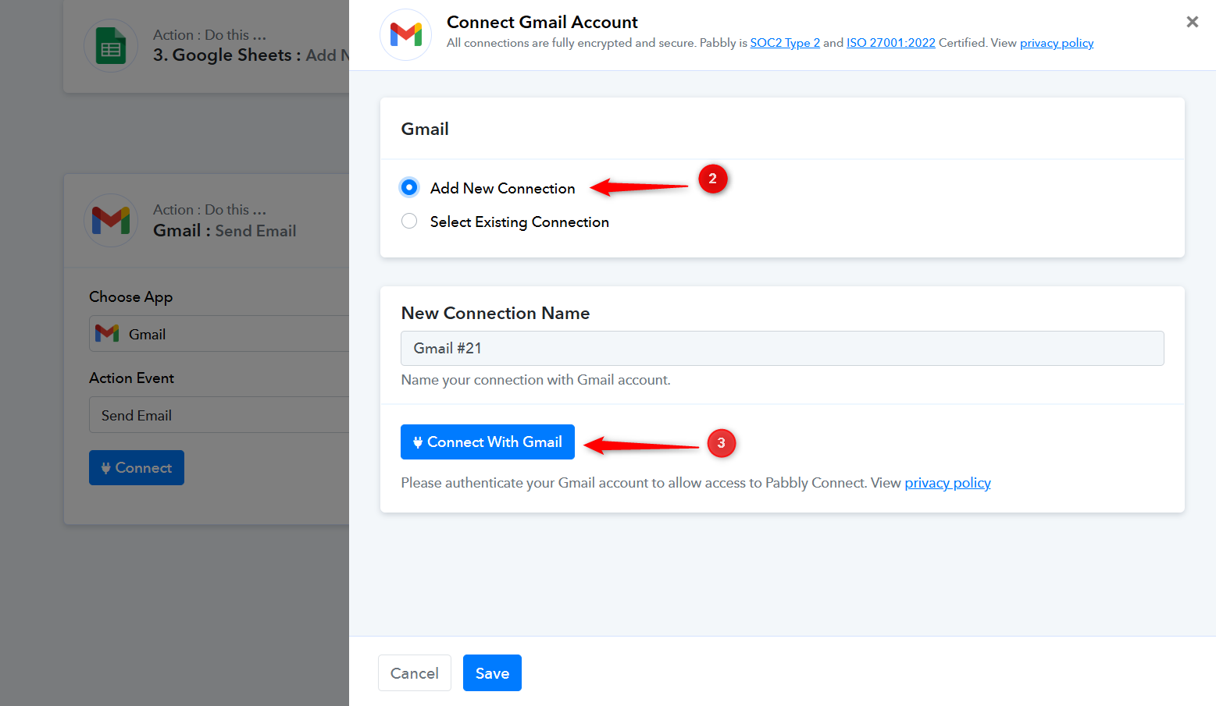
Task: Select Add New Connection radio option
Action: [x=409, y=187]
